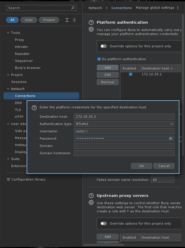
Task: Click the expand all settings icon
Action: click(67, 20)
